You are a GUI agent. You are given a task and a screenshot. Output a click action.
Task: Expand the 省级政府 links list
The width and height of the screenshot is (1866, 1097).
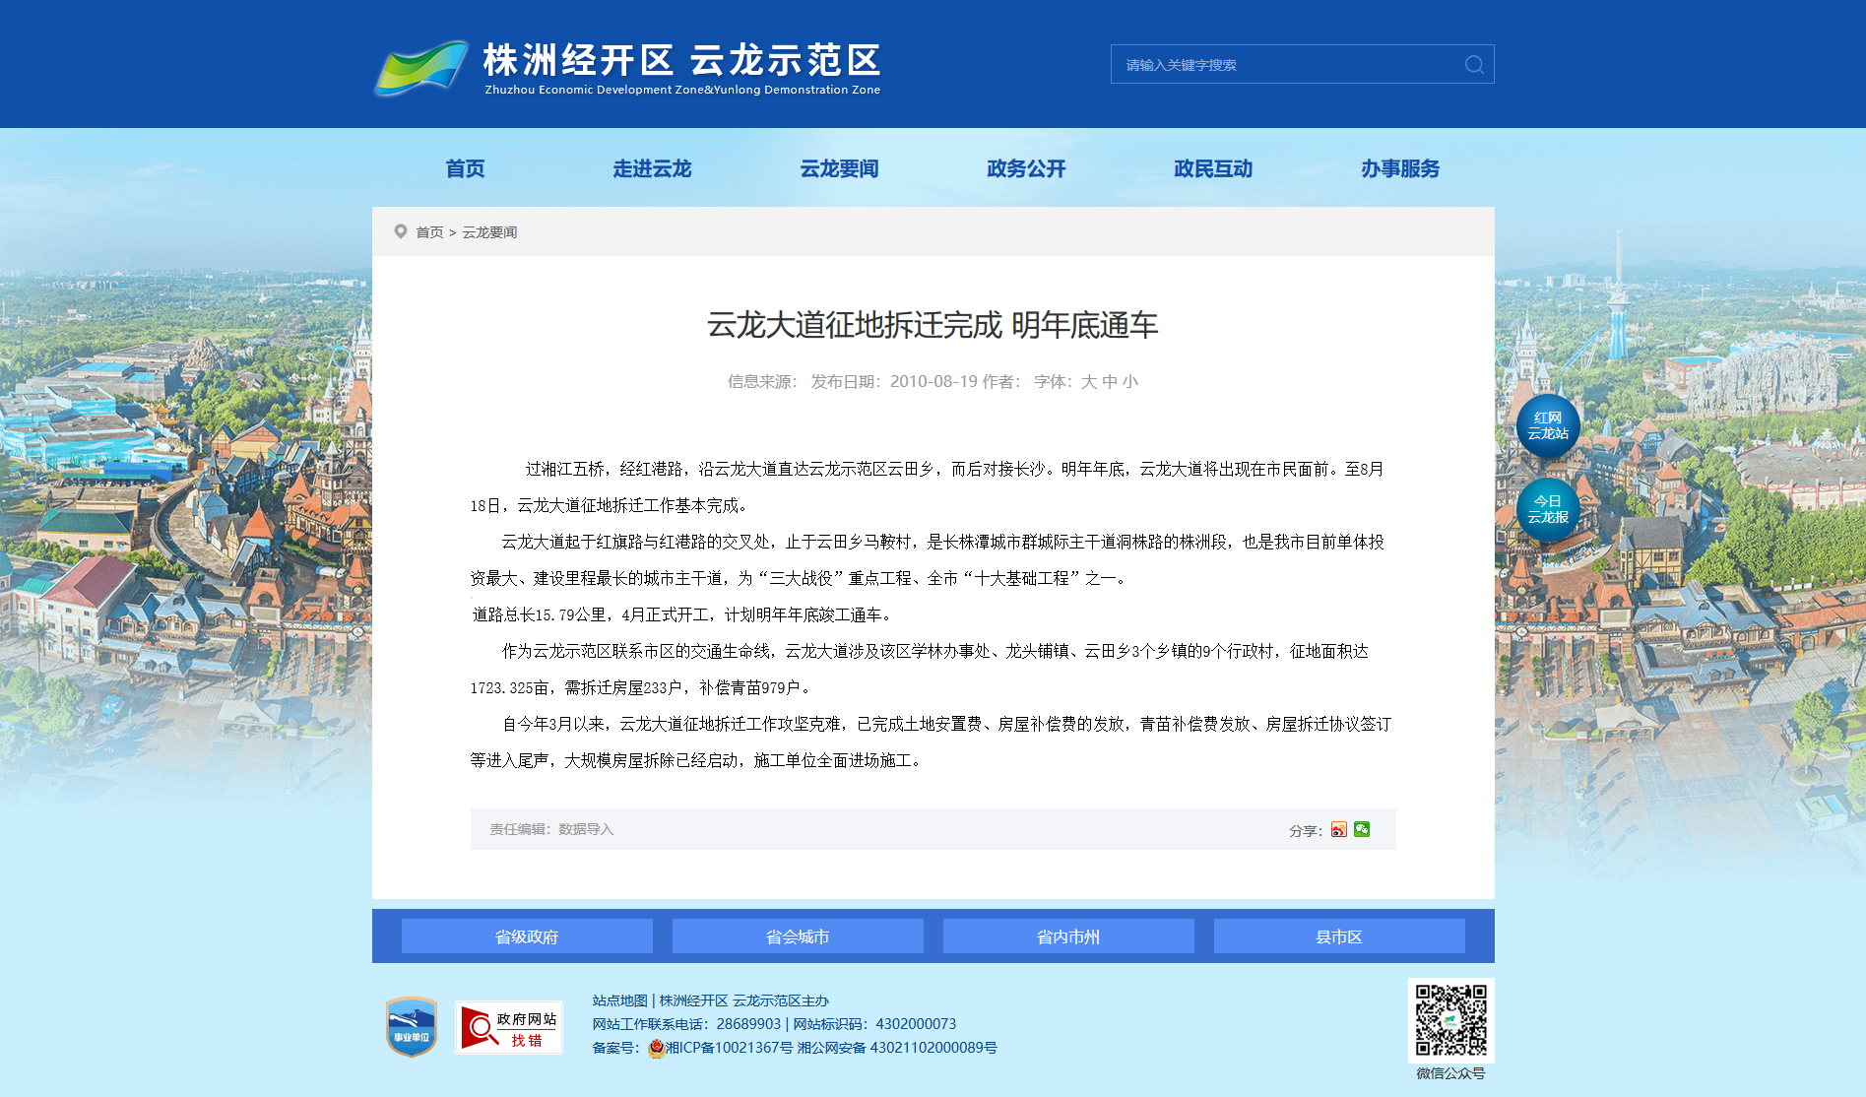(x=527, y=936)
